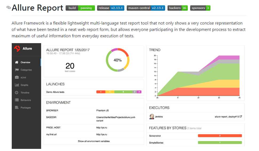Click the SimpleStories story label
Image resolution: width=259 pixels, height=151 pixels.
(x=156, y=143)
